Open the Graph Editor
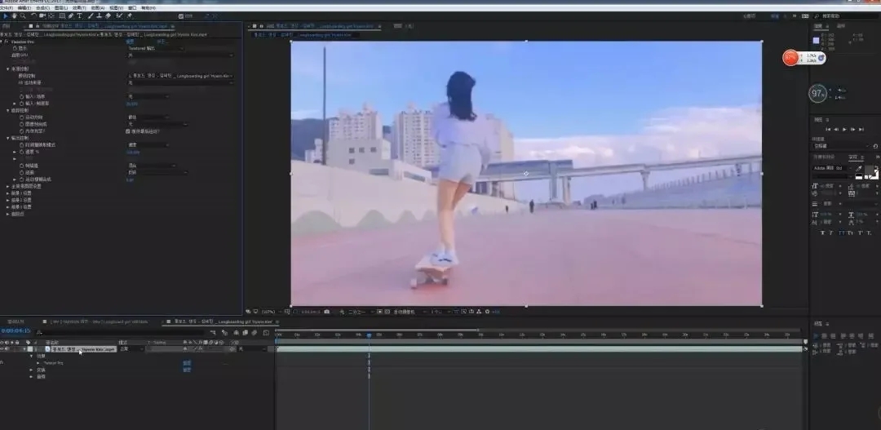 (x=266, y=333)
